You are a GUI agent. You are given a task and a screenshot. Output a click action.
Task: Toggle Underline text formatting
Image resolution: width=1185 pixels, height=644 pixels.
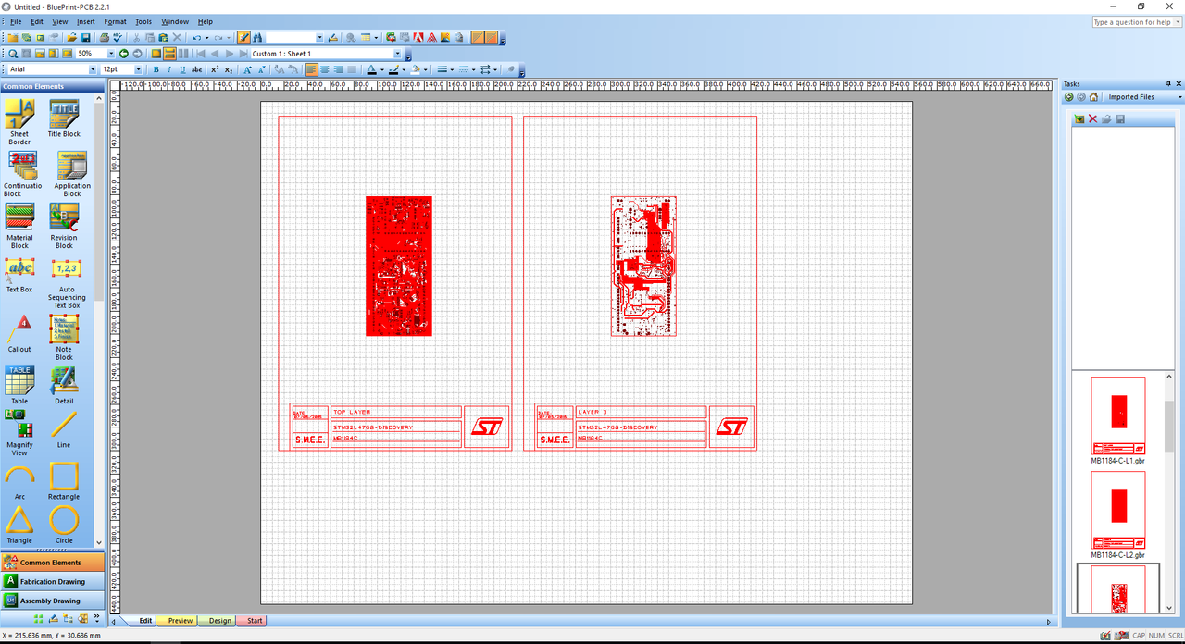point(182,69)
